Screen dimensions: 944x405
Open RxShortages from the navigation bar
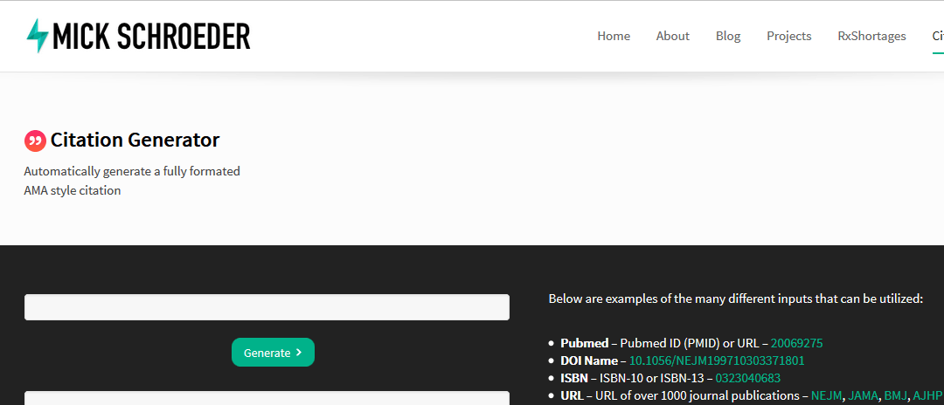point(871,36)
